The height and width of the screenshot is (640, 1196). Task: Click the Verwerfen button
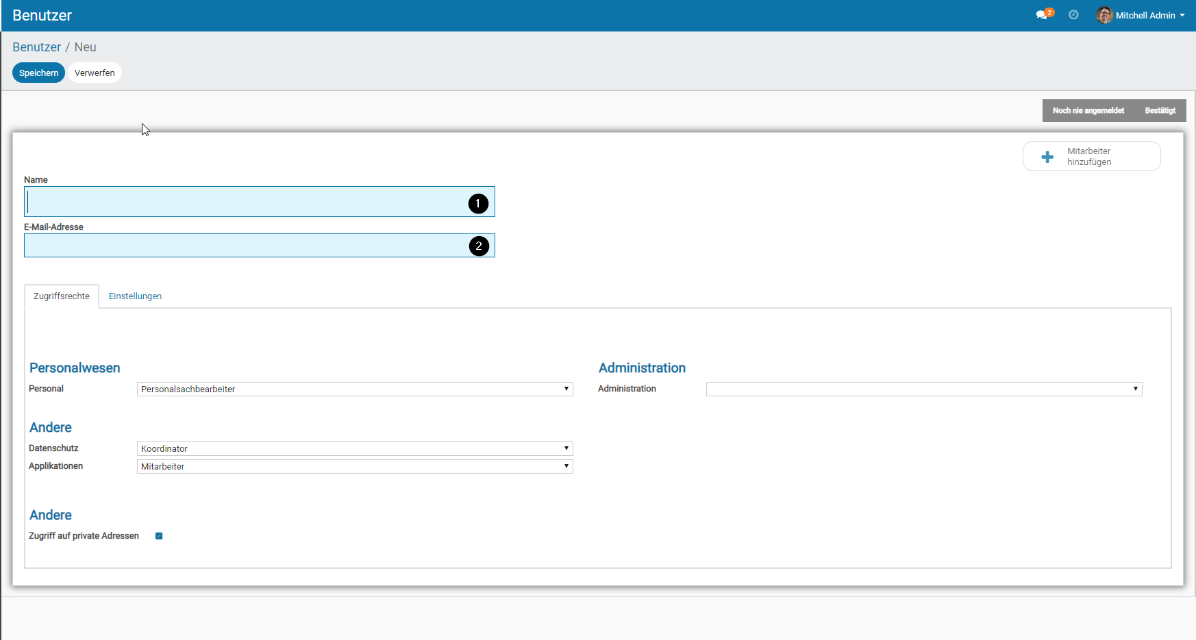click(x=95, y=73)
